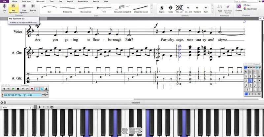
Task: Open the Barline dropdown
Action: pos(33,9)
